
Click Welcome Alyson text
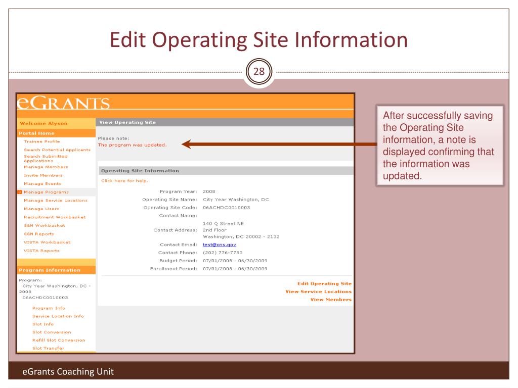(x=44, y=123)
